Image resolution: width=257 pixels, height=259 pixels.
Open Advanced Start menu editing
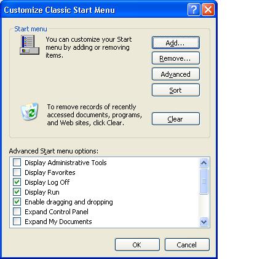pos(176,74)
